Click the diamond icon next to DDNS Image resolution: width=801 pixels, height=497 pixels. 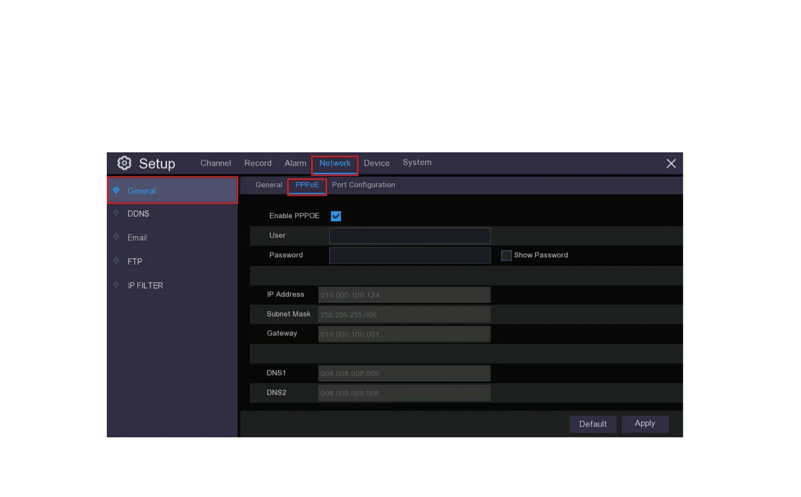point(116,213)
